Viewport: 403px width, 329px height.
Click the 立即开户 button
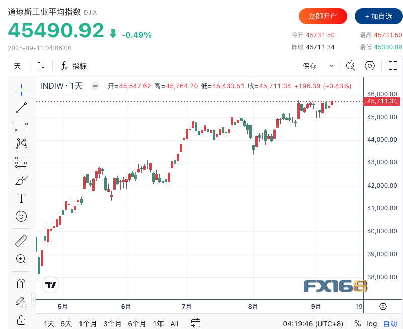pos(323,16)
